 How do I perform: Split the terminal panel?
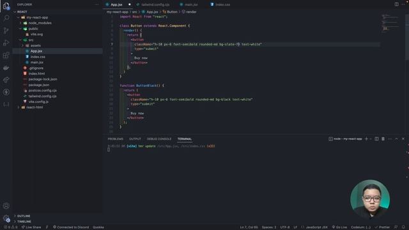pos(376,139)
